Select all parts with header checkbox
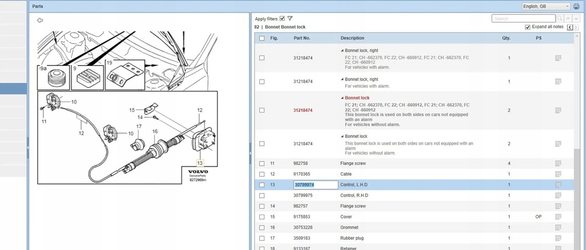586x250 pixels. tap(262, 38)
